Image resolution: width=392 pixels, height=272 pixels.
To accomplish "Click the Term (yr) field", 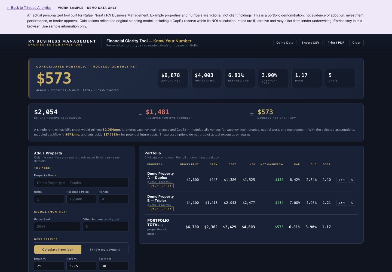I will pyautogui.click(x=114, y=266).
